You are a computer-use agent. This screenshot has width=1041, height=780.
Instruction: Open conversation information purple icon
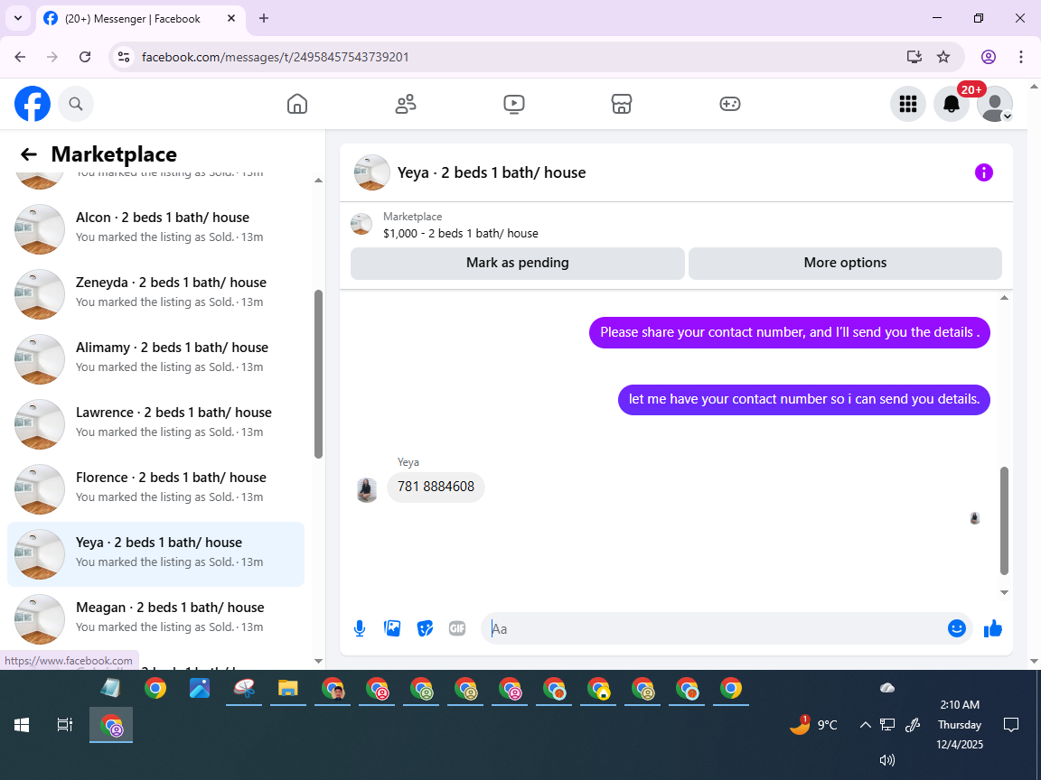coord(983,172)
